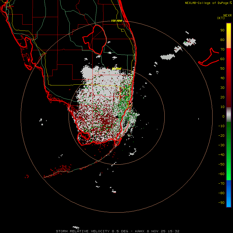Select the -20 value on the velocity scale
Viewport: 233px width, 233px height.
pos(221,136)
